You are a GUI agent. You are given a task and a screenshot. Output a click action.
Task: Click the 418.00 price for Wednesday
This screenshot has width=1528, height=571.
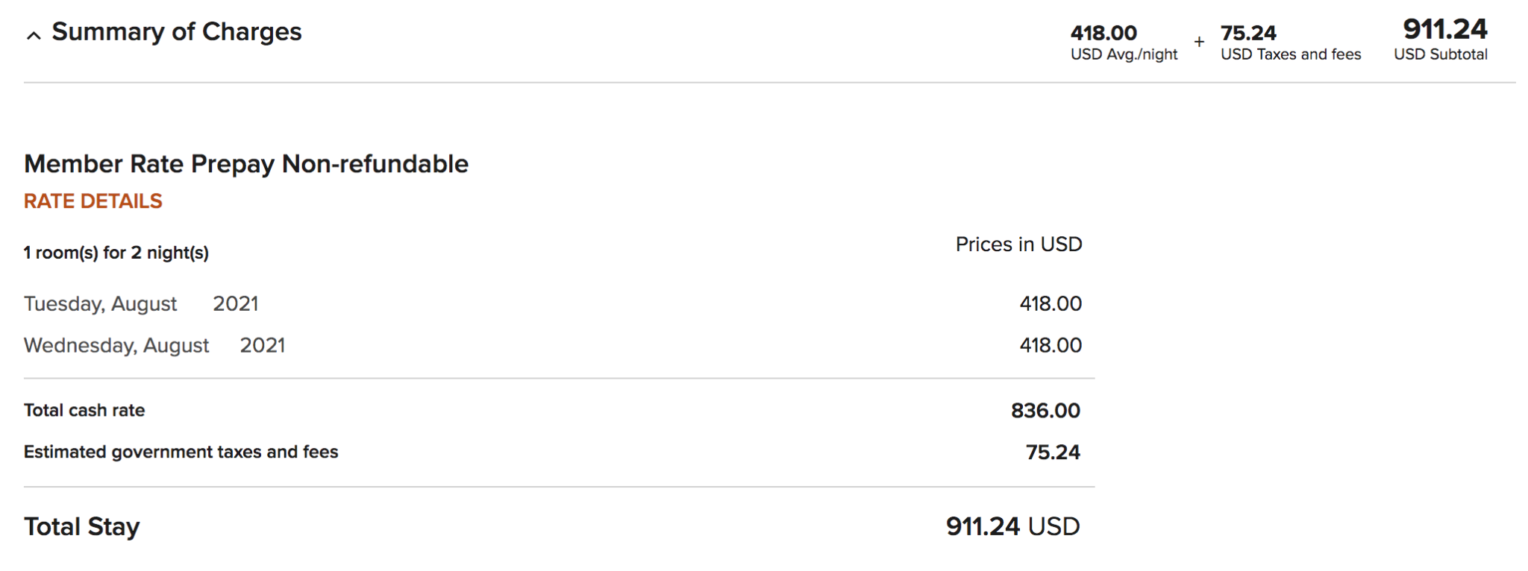[x=1050, y=346]
